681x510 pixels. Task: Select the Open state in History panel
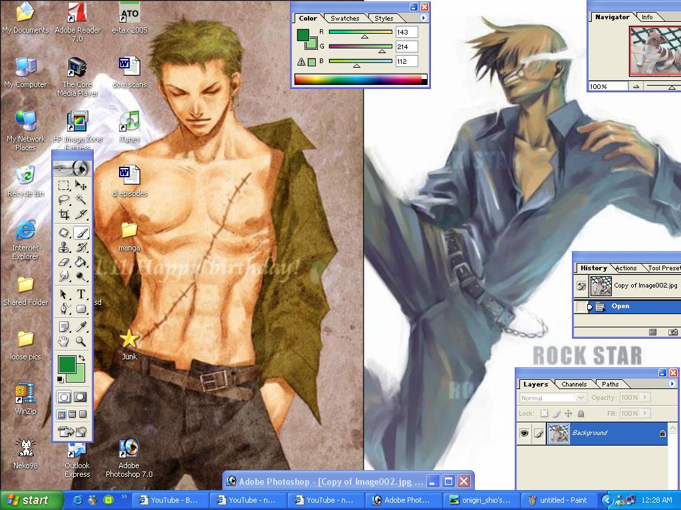[x=620, y=306]
